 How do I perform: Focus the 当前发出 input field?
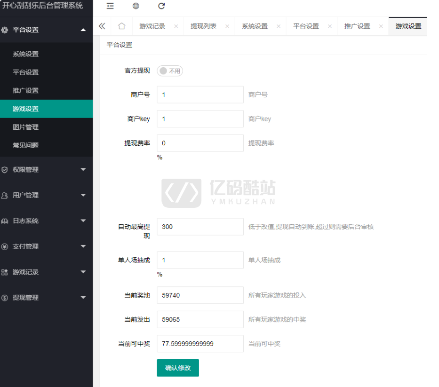pyautogui.click(x=200, y=319)
